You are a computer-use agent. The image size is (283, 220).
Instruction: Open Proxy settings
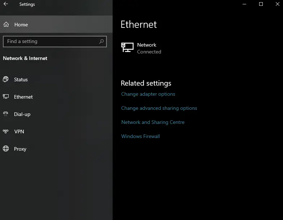[56, 149]
